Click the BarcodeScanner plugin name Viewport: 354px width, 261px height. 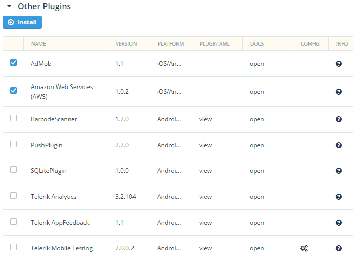coord(54,119)
